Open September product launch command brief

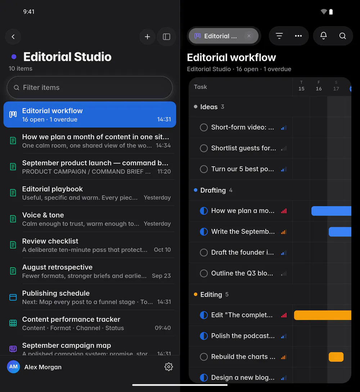coord(90,167)
